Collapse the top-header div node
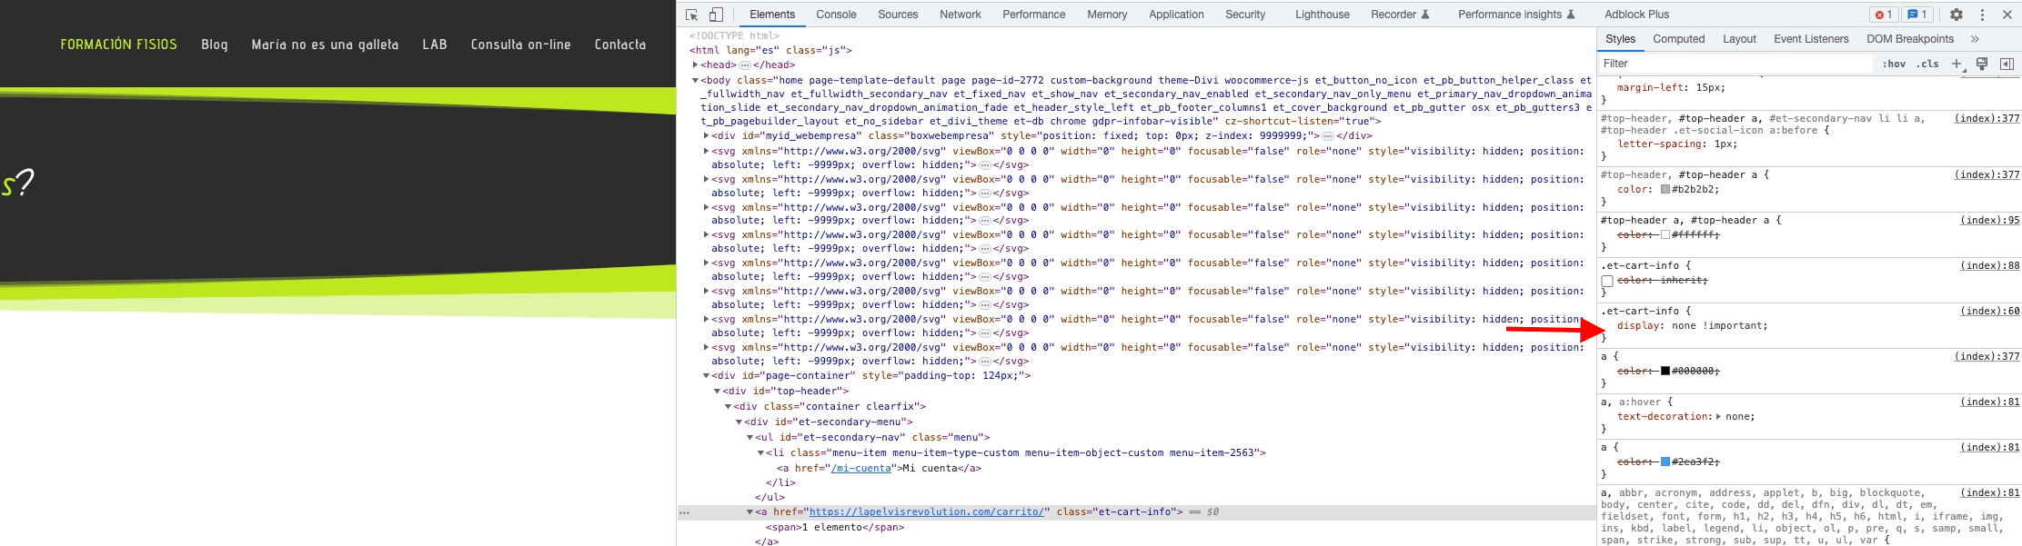 coord(718,392)
